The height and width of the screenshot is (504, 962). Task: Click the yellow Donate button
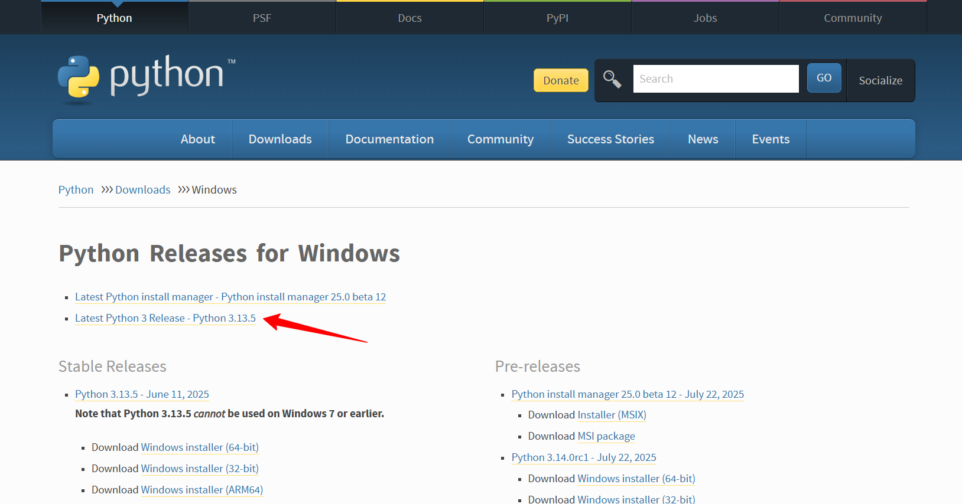click(561, 80)
